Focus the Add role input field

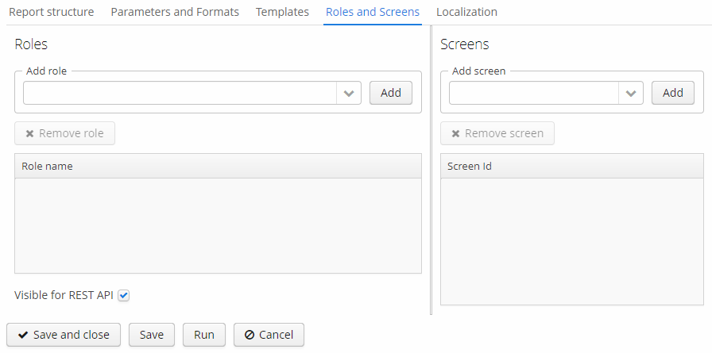(x=180, y=94)
